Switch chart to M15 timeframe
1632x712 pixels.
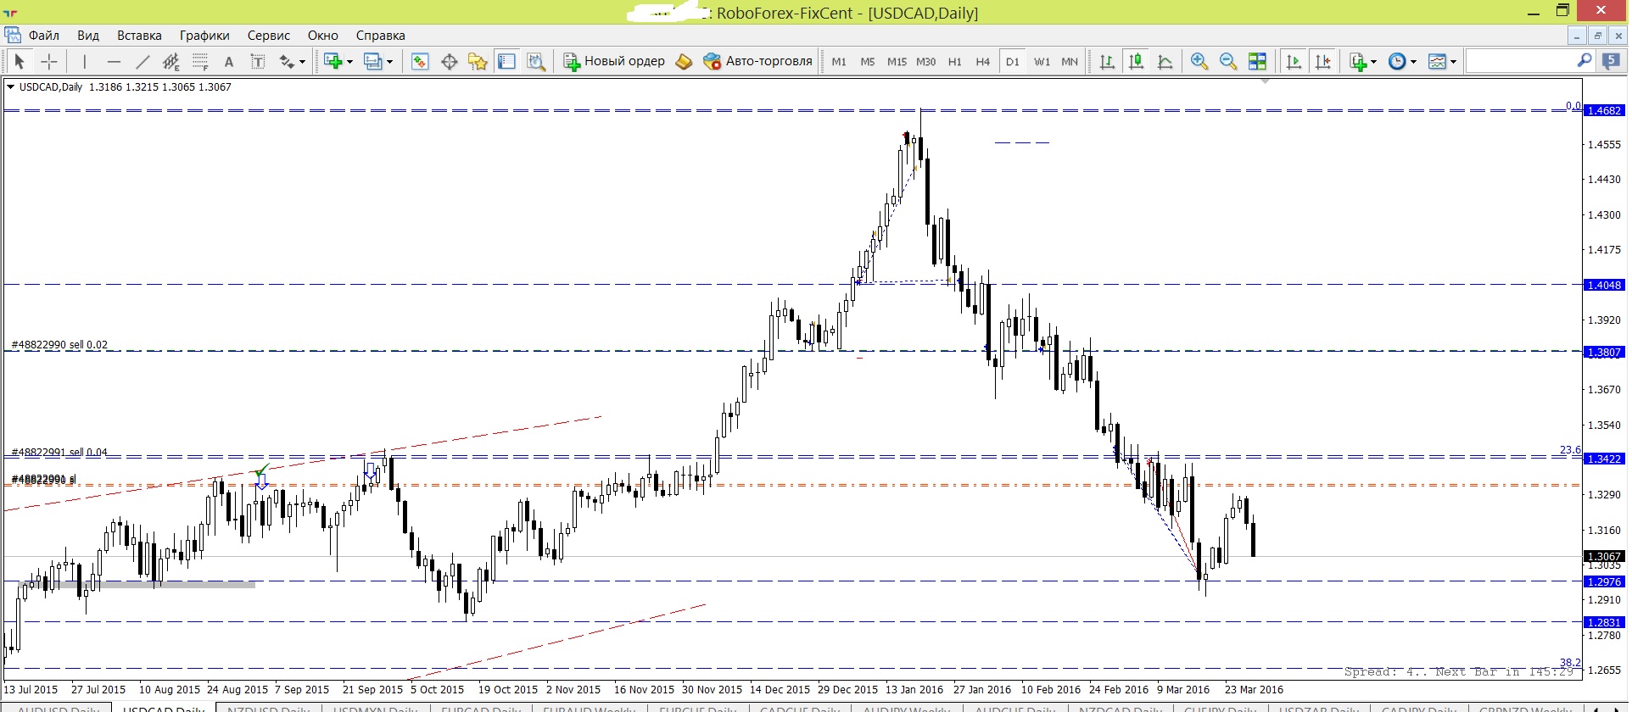pyautogui.click(x=897, y=61)
